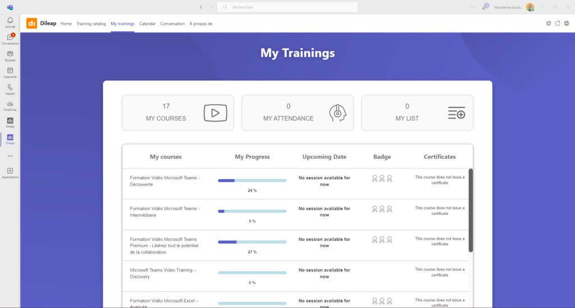Click badges for Excel Avancée course

pyautogui.click(x=382, y=301)
